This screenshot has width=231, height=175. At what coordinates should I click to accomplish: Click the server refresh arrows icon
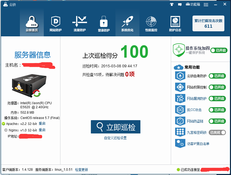[37, 93]
